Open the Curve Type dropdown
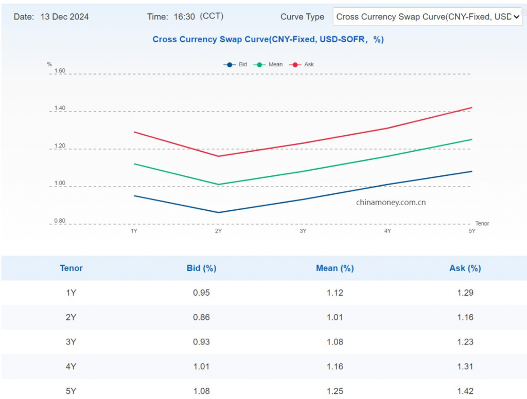Viewport: 527px width, 399px height. point(427,16)
